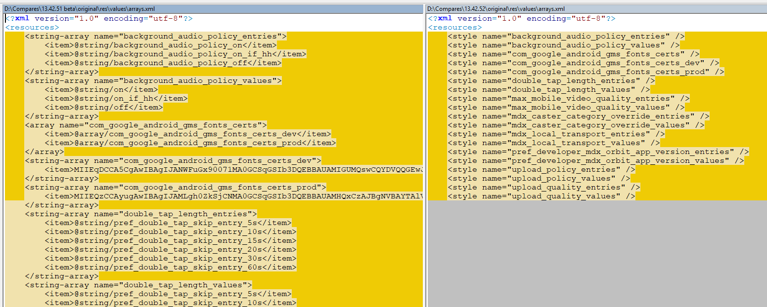Click the item @string/background_audio_policy_on_if_hh line
767x307 pixels.
(x=176, y=54)
